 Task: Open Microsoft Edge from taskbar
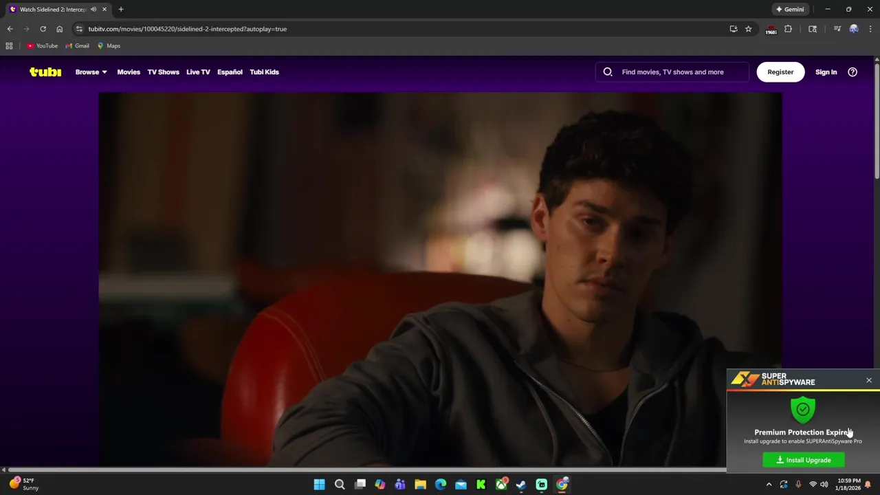441,485
